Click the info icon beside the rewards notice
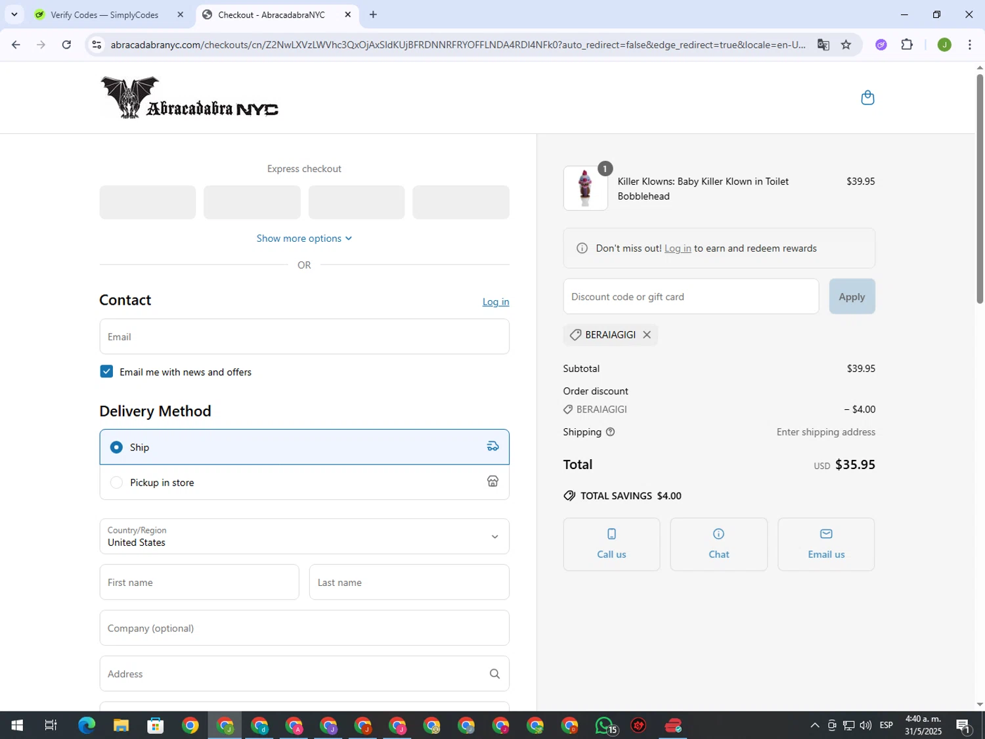 click(x=582, y=248)
